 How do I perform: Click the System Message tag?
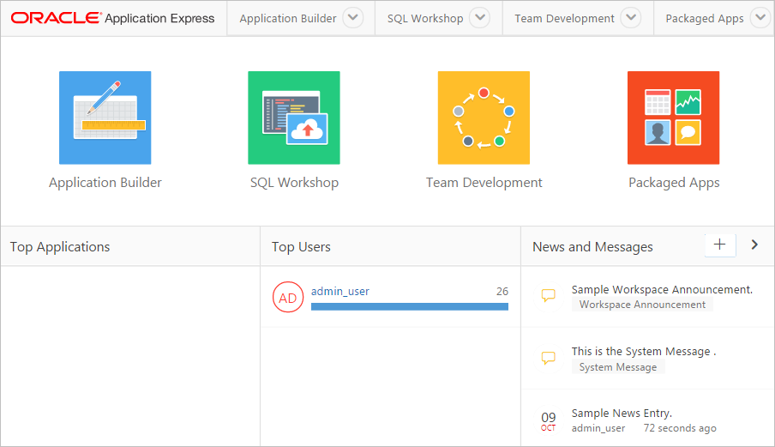coord(618,367)
